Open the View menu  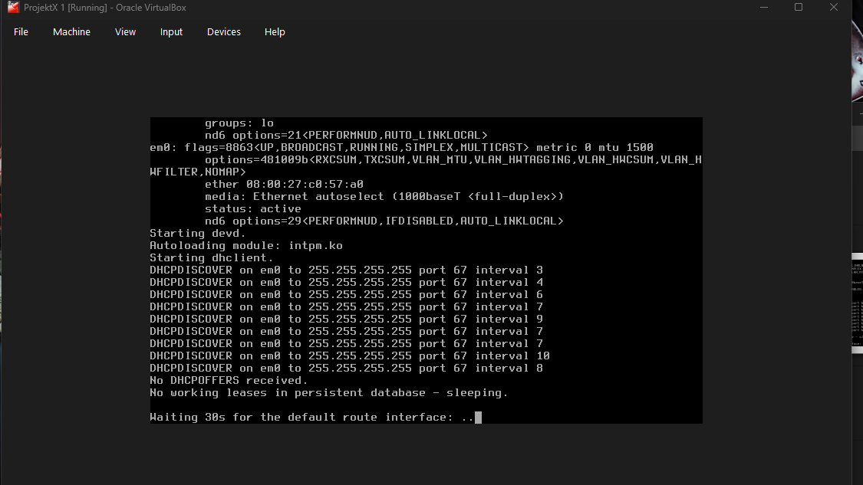tap(125, 31)
